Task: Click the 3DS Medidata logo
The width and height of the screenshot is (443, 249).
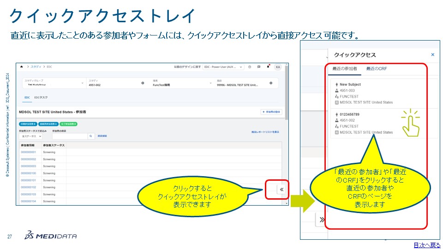Action: coord(51,236)
